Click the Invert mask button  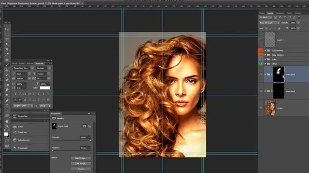81,169
